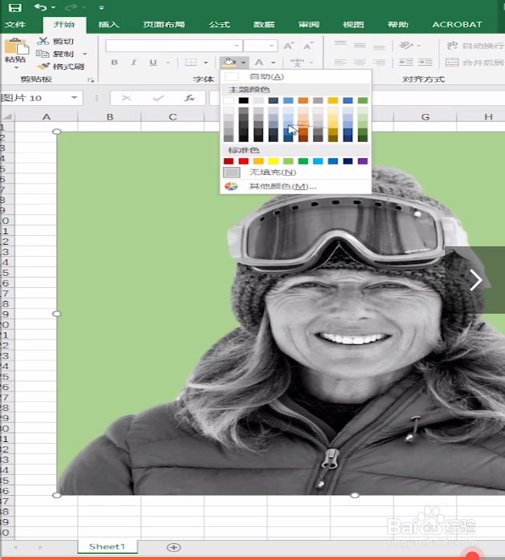
Task: Click the align left icon
Action: point(340,63)
